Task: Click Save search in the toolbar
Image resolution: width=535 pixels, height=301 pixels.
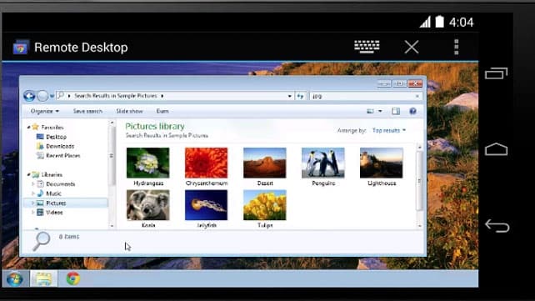Action: coord(87,111)
